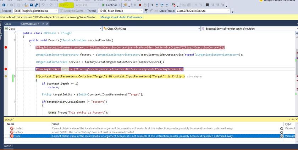
Task: Collapse the CRMClass class outline region
Action: 15,33
